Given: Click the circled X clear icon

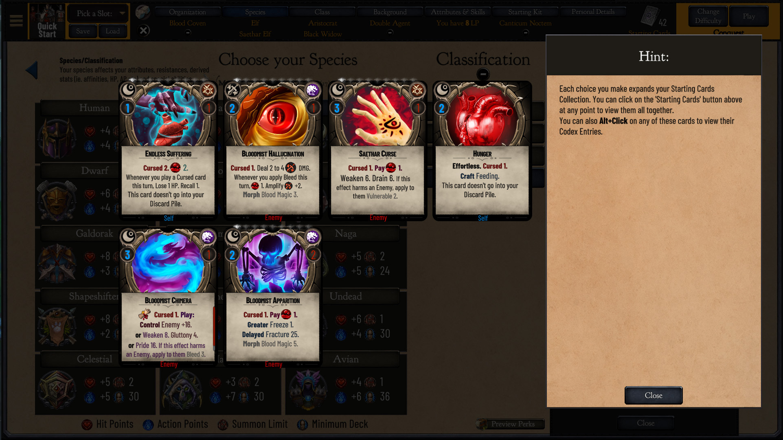Looking at the screenshot, I should coord(143,31).
